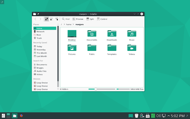Go back with the left arrow
Viewport: 190px width, 119px height.
click(35, 19)
